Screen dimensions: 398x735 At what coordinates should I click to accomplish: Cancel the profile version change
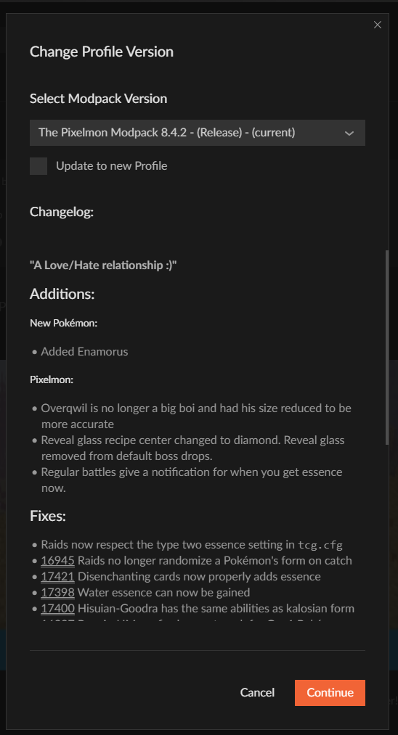[257, 692]
